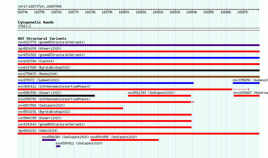
Task: Click the red nsv6507894 variant bar
Action: [x=70, y=108]
